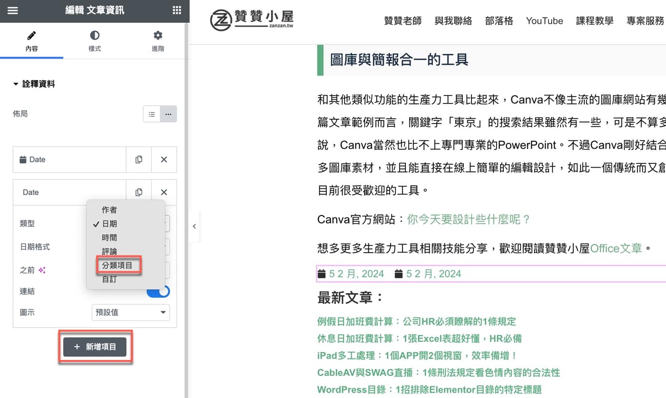Open the Office文章 link
Image resolution: width=666 pixels, height=398 pixels.
click(x=616, y=248)
